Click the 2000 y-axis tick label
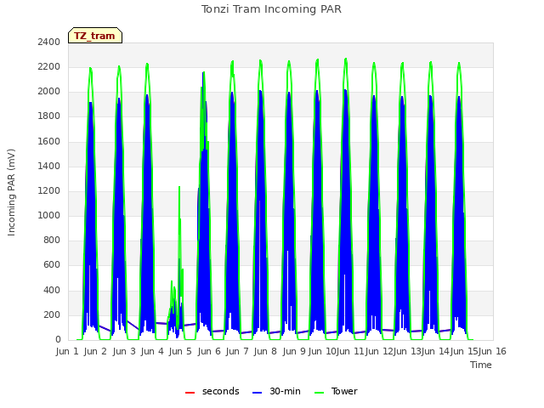The width and height of the screenshot is (544, 408). pyautogui.click(x=49, y=92)
